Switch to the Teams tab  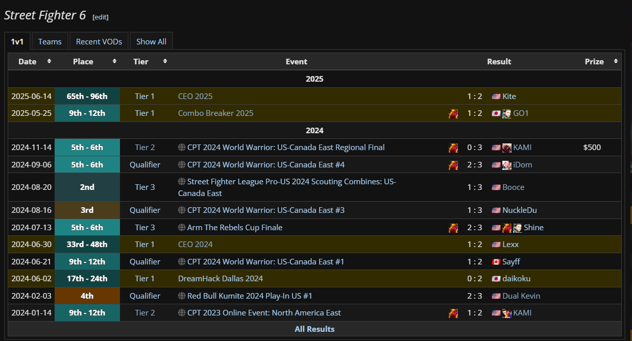pyautogui.click(x=50, y=41)
